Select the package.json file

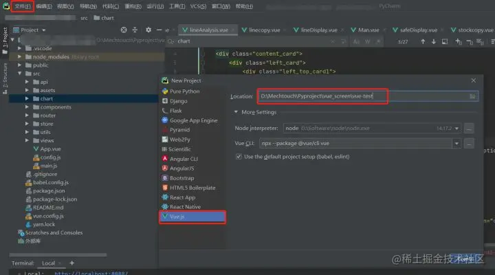[45, 190]
